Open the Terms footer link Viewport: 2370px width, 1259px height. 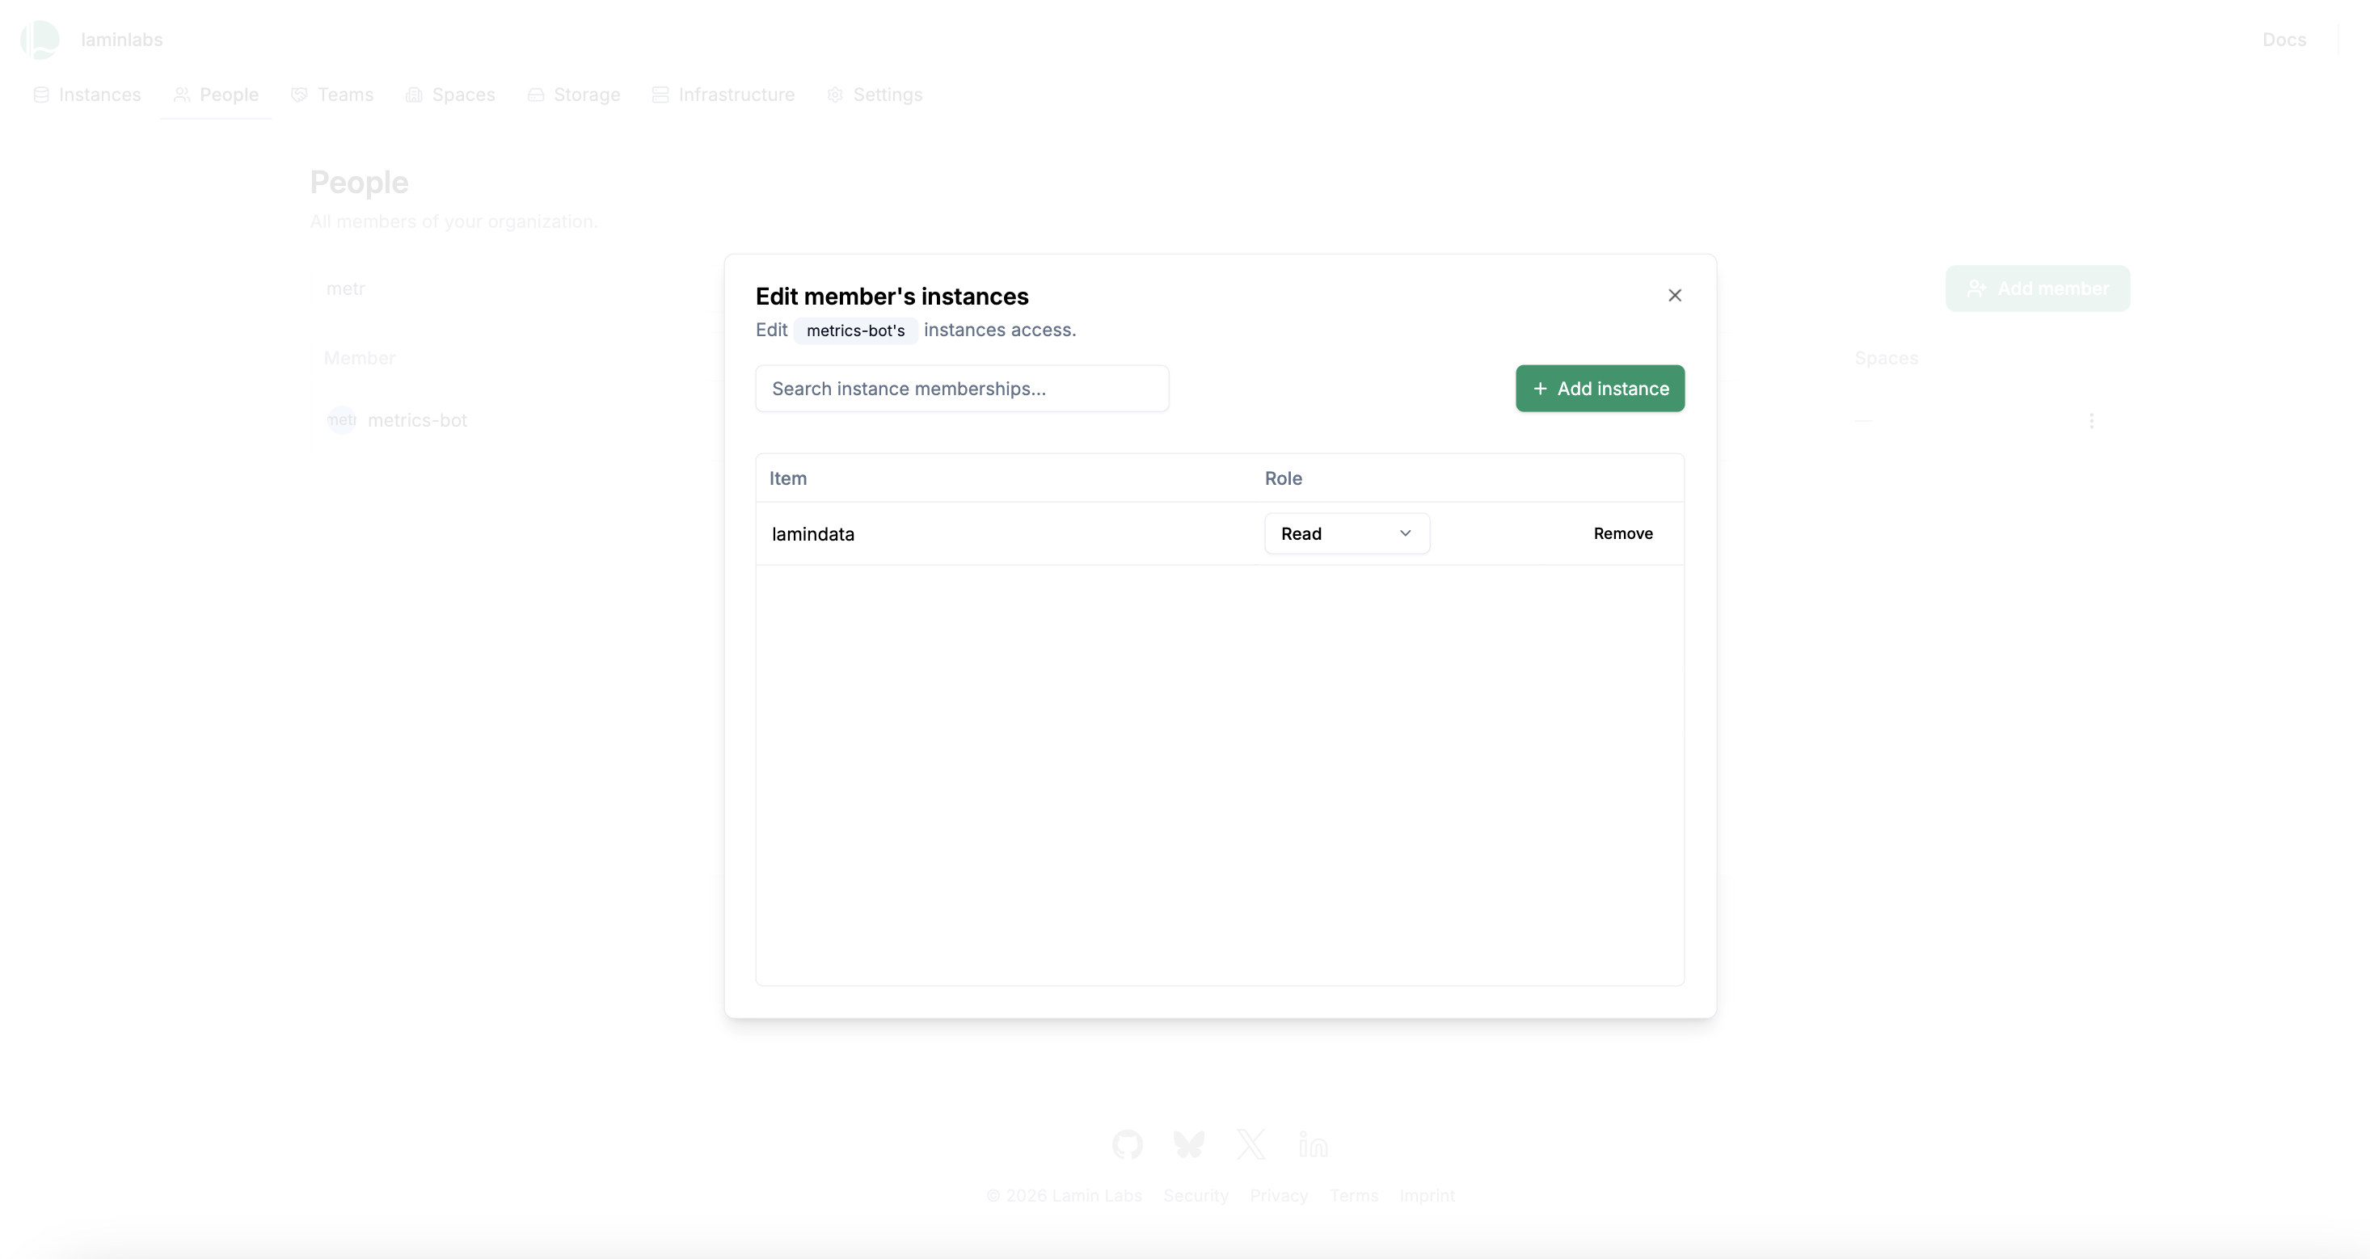point(1353,1195)
